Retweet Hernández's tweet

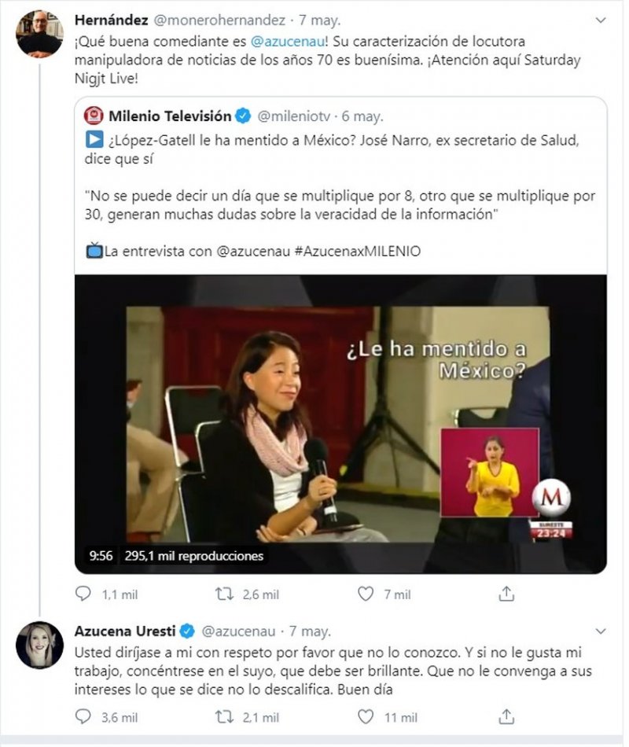pyautogui.click(x=225, y=594)
